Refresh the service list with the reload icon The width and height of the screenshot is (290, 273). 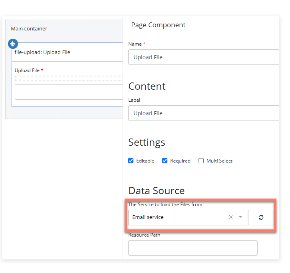[x=261, y=217]
